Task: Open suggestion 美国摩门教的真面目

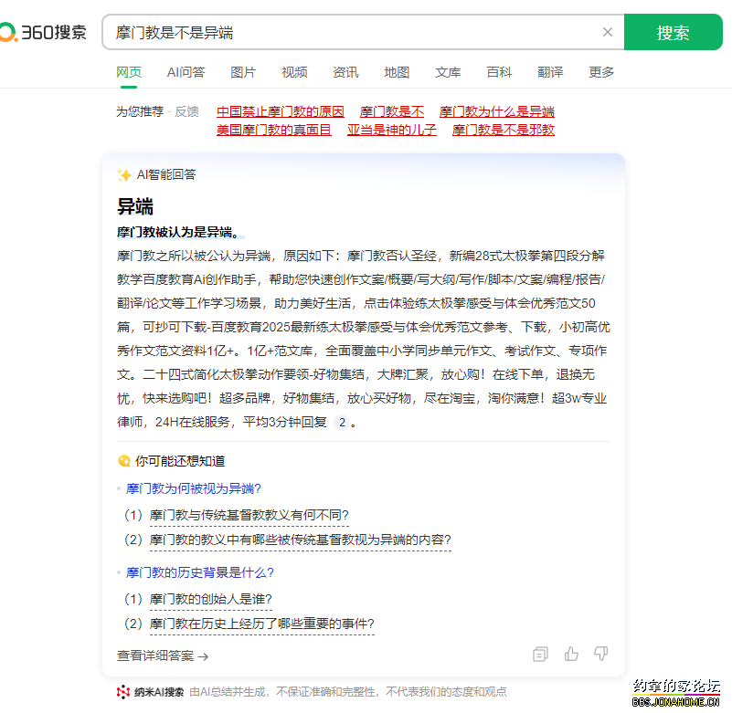Action: 274,130
